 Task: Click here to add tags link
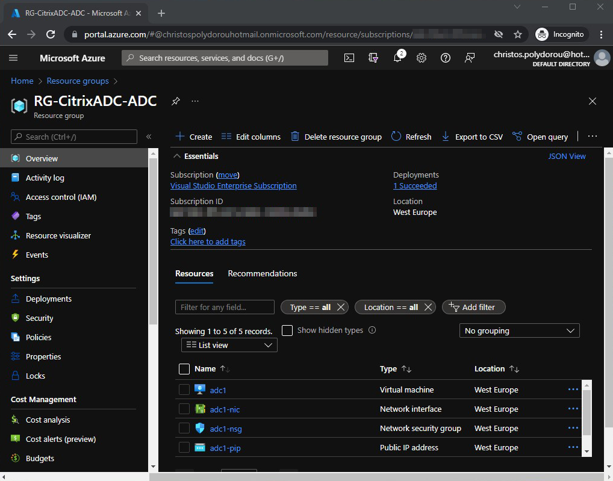point(208,241)
